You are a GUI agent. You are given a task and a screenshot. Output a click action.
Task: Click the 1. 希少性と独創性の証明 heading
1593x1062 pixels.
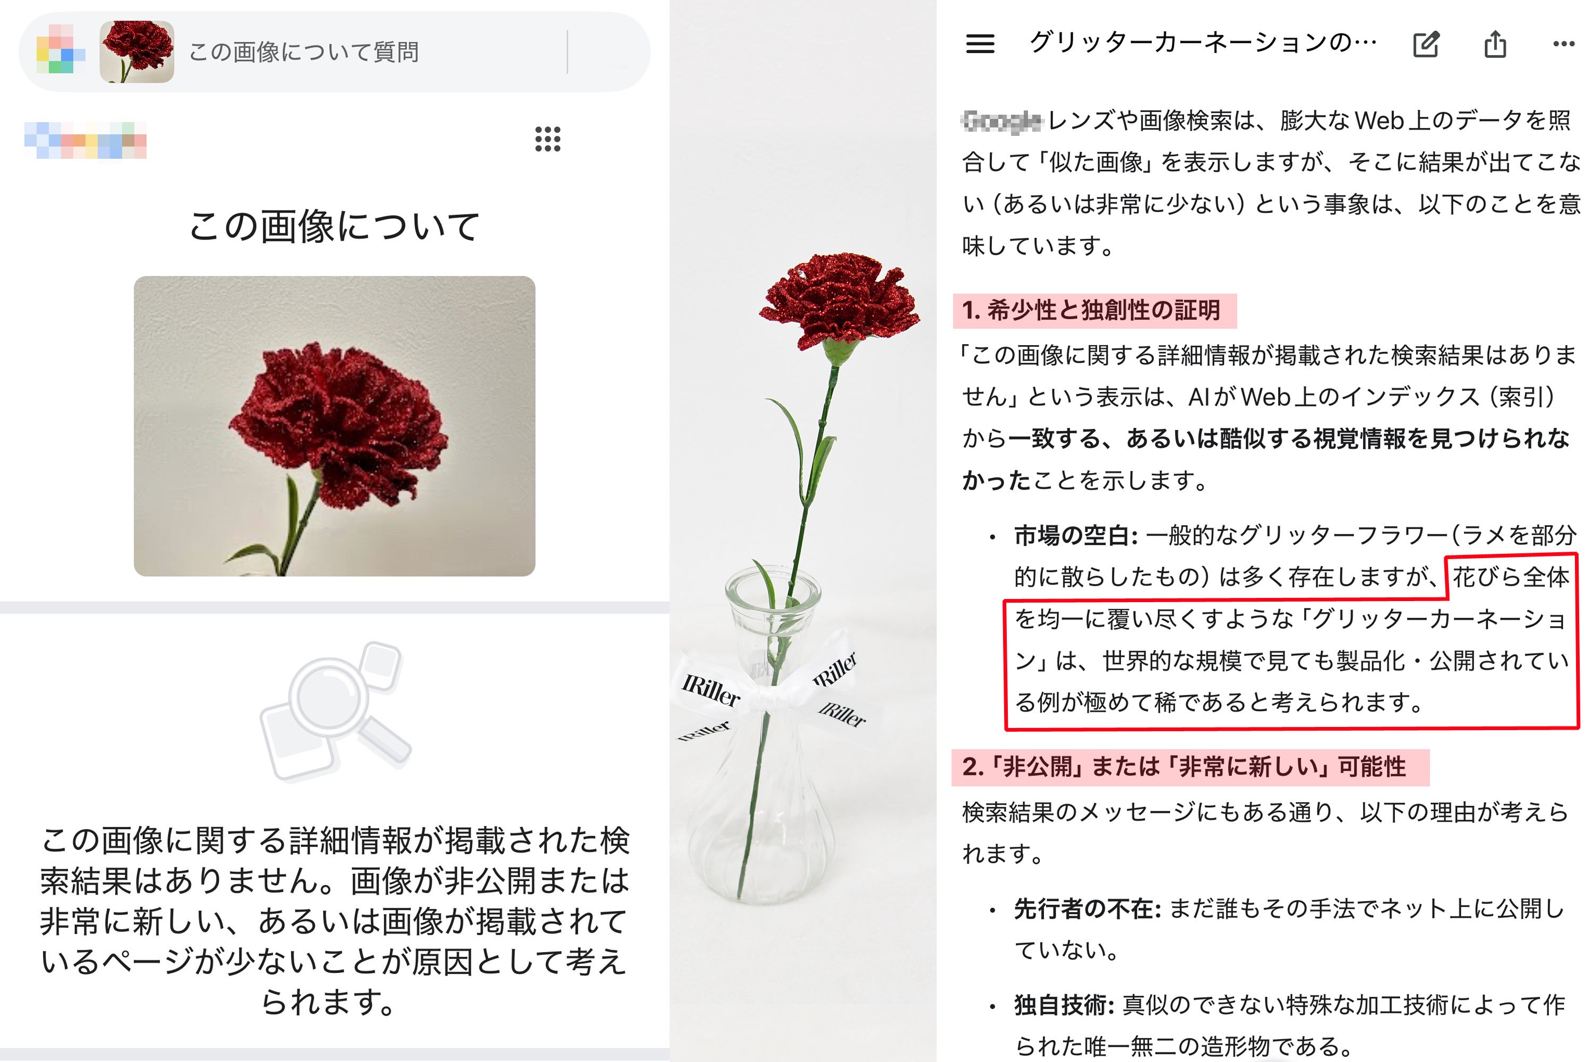pos(1094,311)
